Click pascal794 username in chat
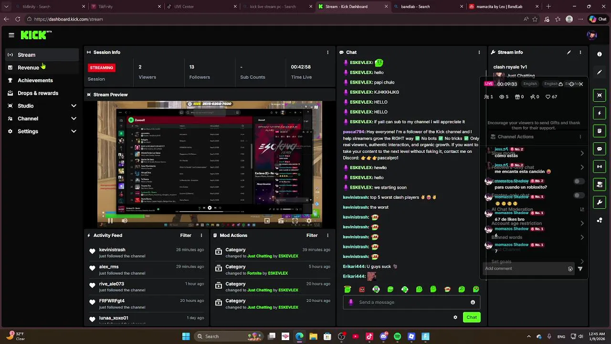This screenshot has height=344, width=611. [354, 132]
